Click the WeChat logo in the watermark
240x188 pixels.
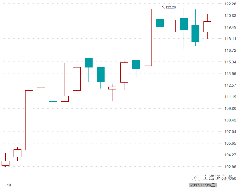pyautogui.click(x=197, y=178)
